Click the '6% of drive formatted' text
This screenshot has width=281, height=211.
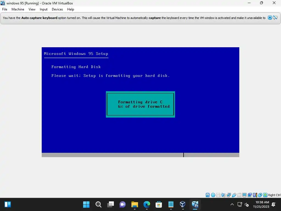(144, 106)
